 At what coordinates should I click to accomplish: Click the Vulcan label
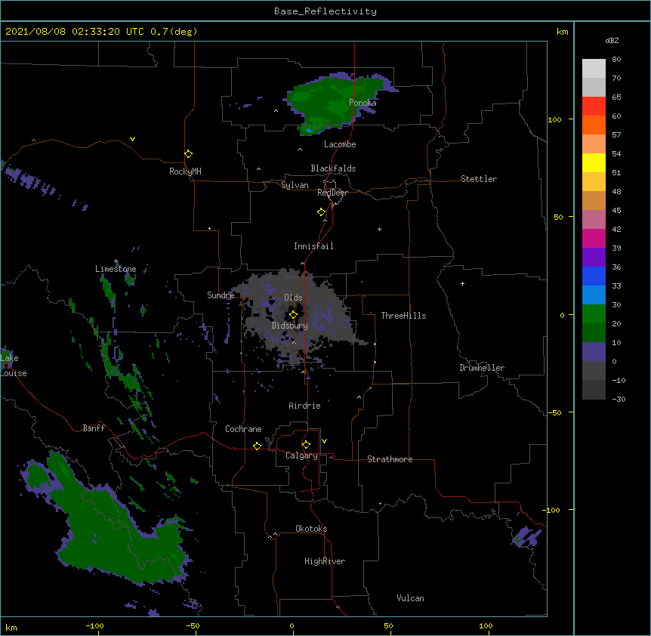tap(410, 598)
